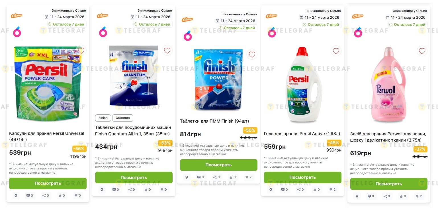View the Perwoll offer with the Посмотреть button
Screen dimensions: 438x208
(x=389, y=184)
